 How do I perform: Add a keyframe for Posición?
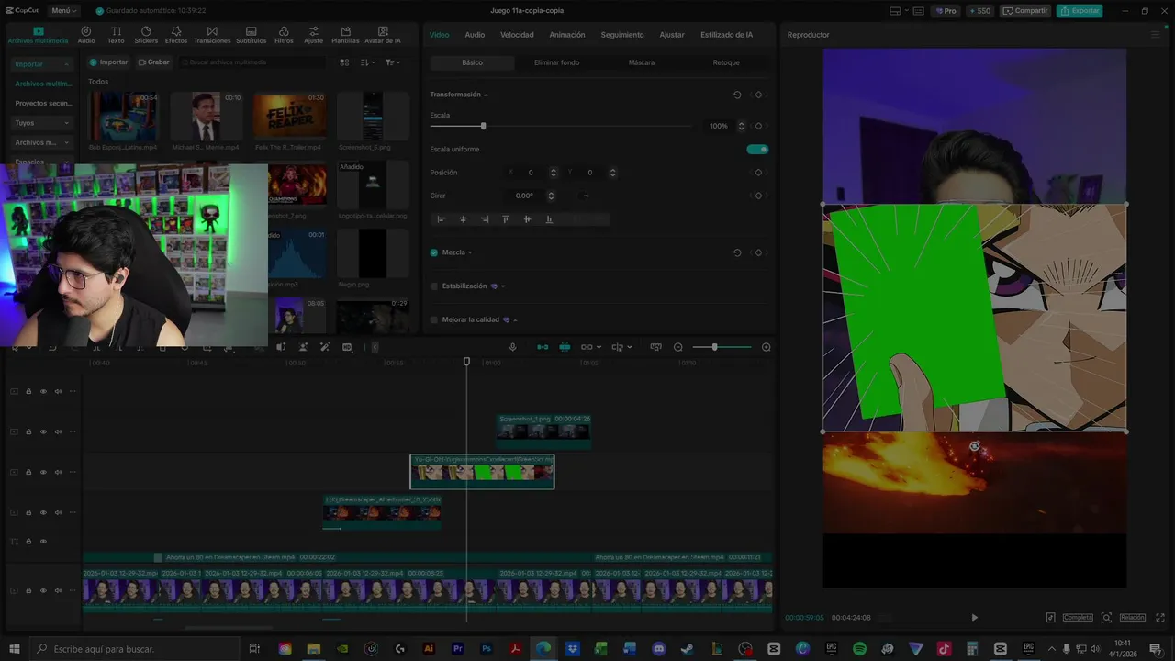click(x=758, y=173)
